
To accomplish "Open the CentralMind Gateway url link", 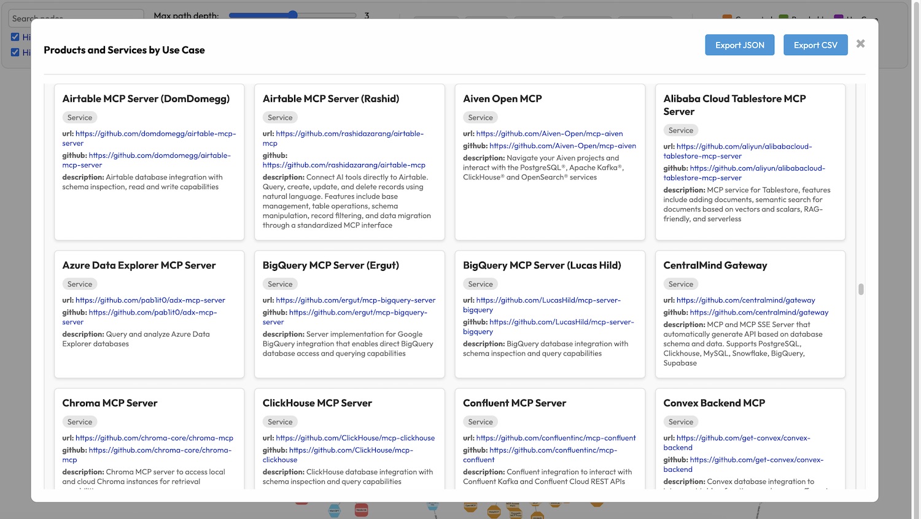I will pos(745,300).
